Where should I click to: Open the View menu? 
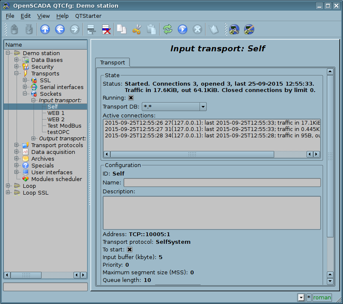[x=43, y=16]
